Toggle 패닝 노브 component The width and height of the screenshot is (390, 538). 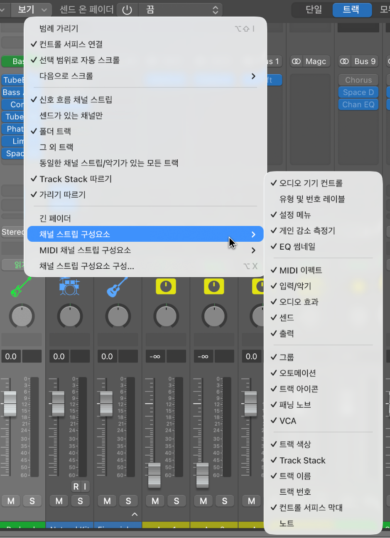[323, 404]
